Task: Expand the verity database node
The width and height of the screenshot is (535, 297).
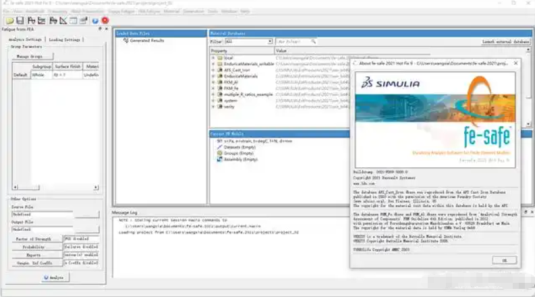Action: [213, 106]
